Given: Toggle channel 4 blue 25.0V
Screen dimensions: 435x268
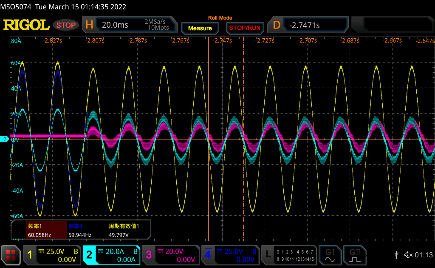Looking at the screenshot, I should click(230, 255).
